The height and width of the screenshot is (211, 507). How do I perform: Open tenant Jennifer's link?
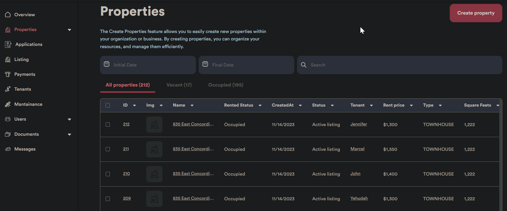click(x=358, y=124)
